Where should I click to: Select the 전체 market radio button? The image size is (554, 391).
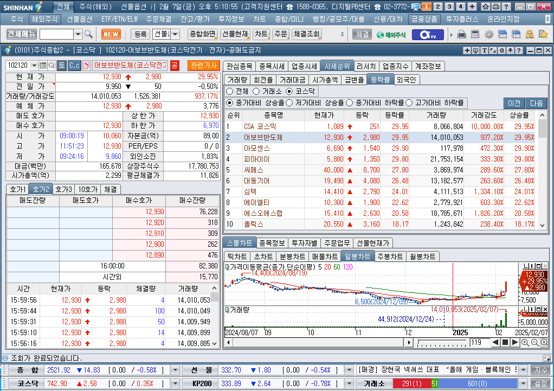[230, 92]
